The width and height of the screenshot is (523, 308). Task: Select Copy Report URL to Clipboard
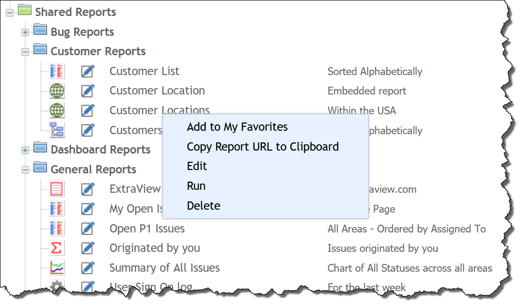point(263,147)
